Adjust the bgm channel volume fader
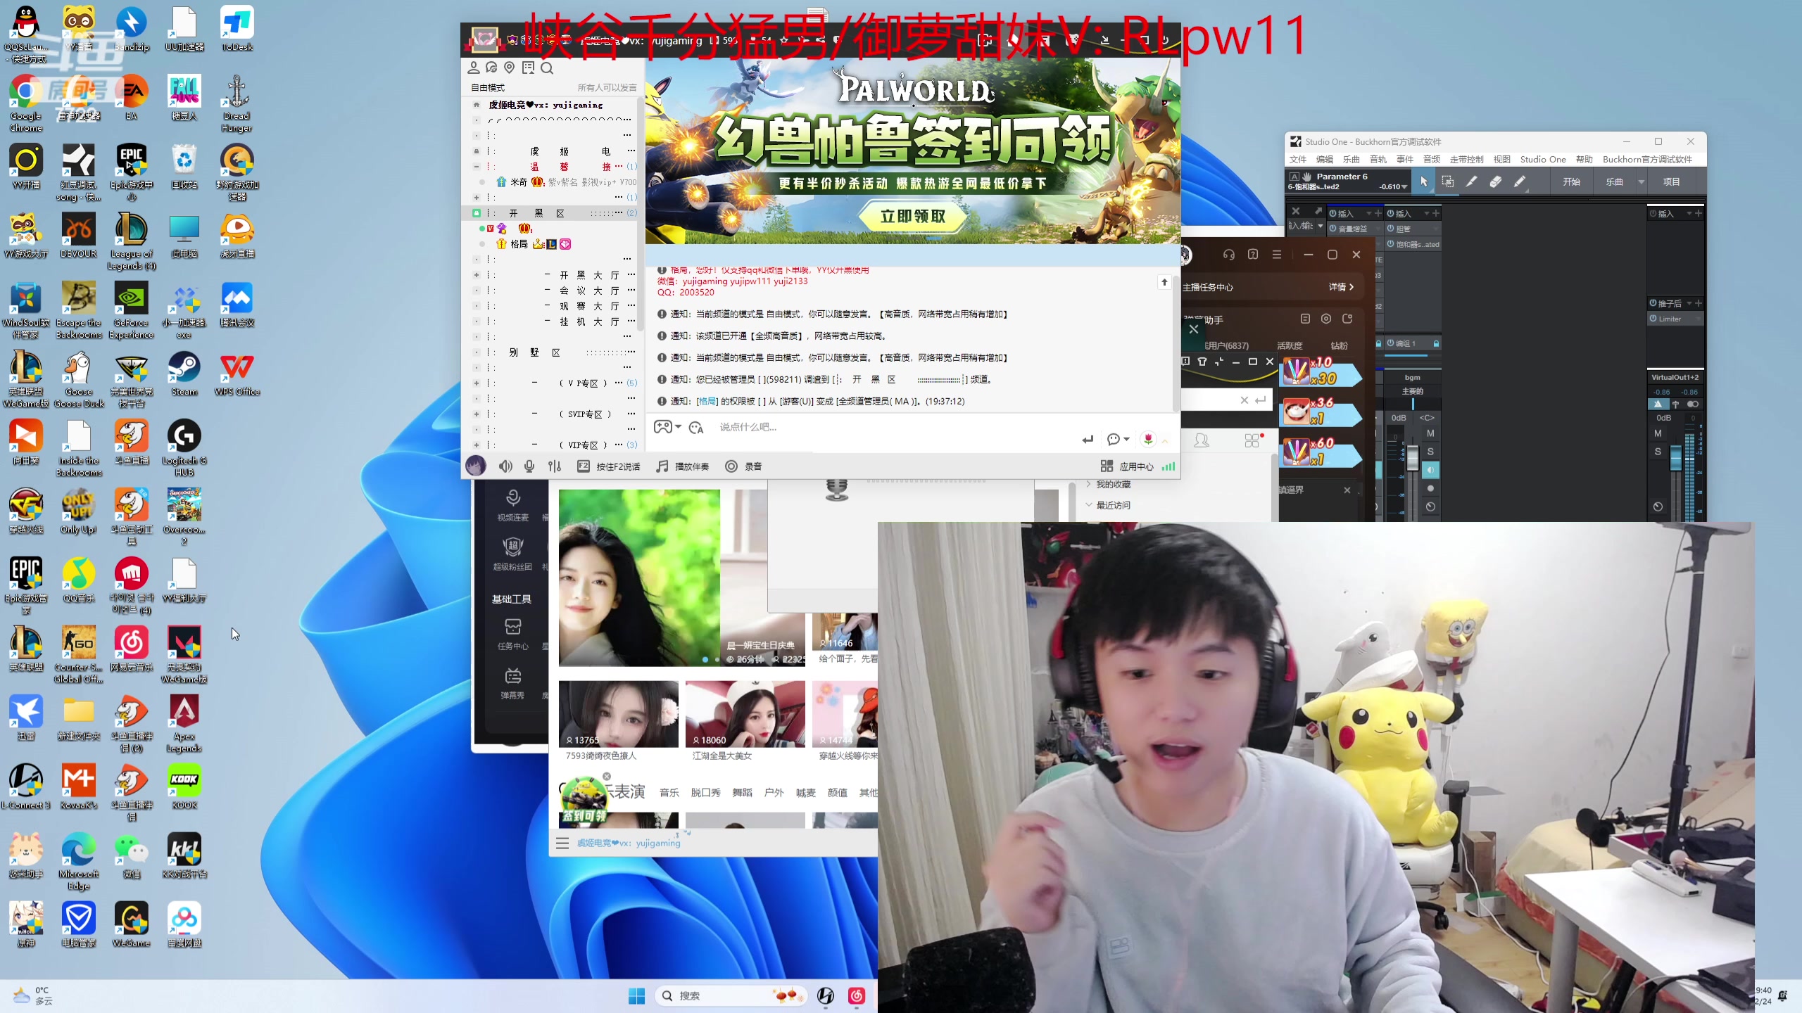Image resolution: width=1802 pixels, height=1013 pixels. (1412, 459)
